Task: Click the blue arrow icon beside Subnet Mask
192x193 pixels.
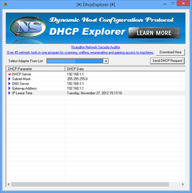Action: pos(10,79)
